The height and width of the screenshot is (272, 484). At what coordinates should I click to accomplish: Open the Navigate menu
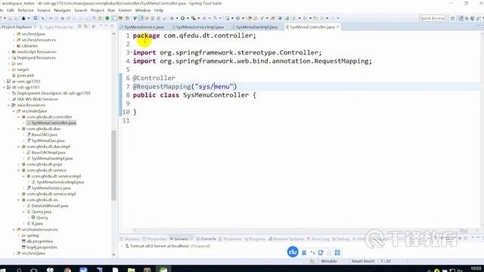[x=62, y=10]
